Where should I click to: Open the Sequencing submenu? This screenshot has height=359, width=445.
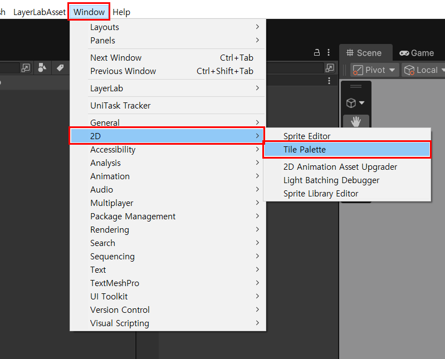coord(168,256)
